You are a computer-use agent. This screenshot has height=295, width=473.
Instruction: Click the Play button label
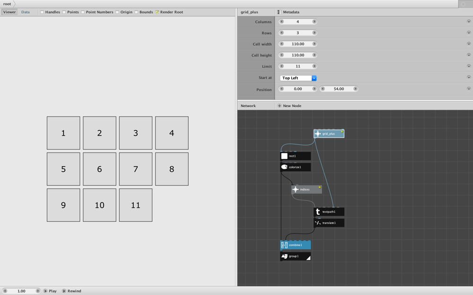pos(53,291)
